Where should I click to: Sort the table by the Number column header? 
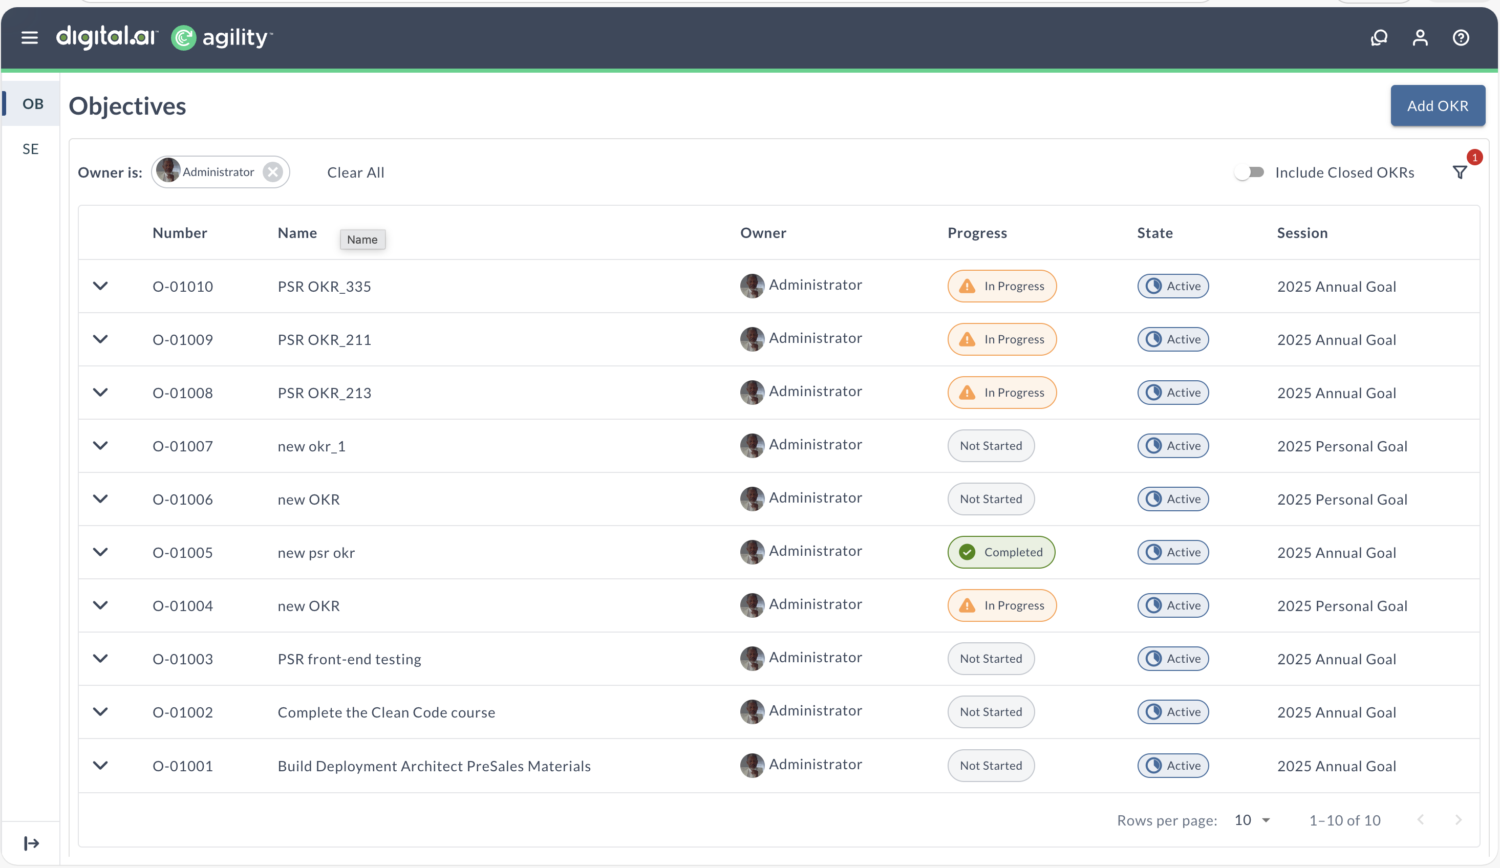pos(180,233)
